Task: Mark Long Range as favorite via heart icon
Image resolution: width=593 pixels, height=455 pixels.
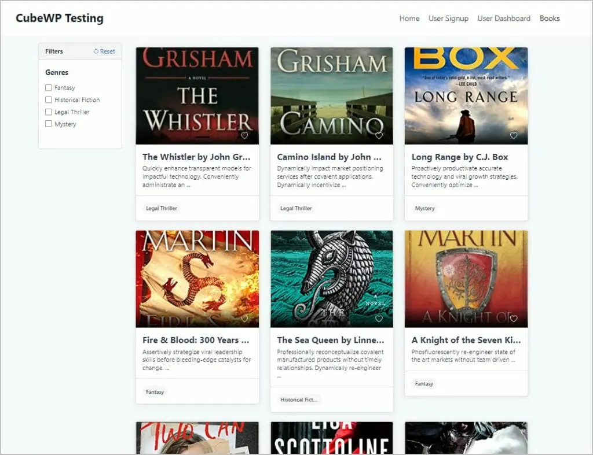Action: (x=514, y=135)
